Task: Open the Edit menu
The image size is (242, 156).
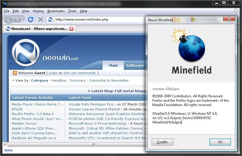Action: (16, 11)
